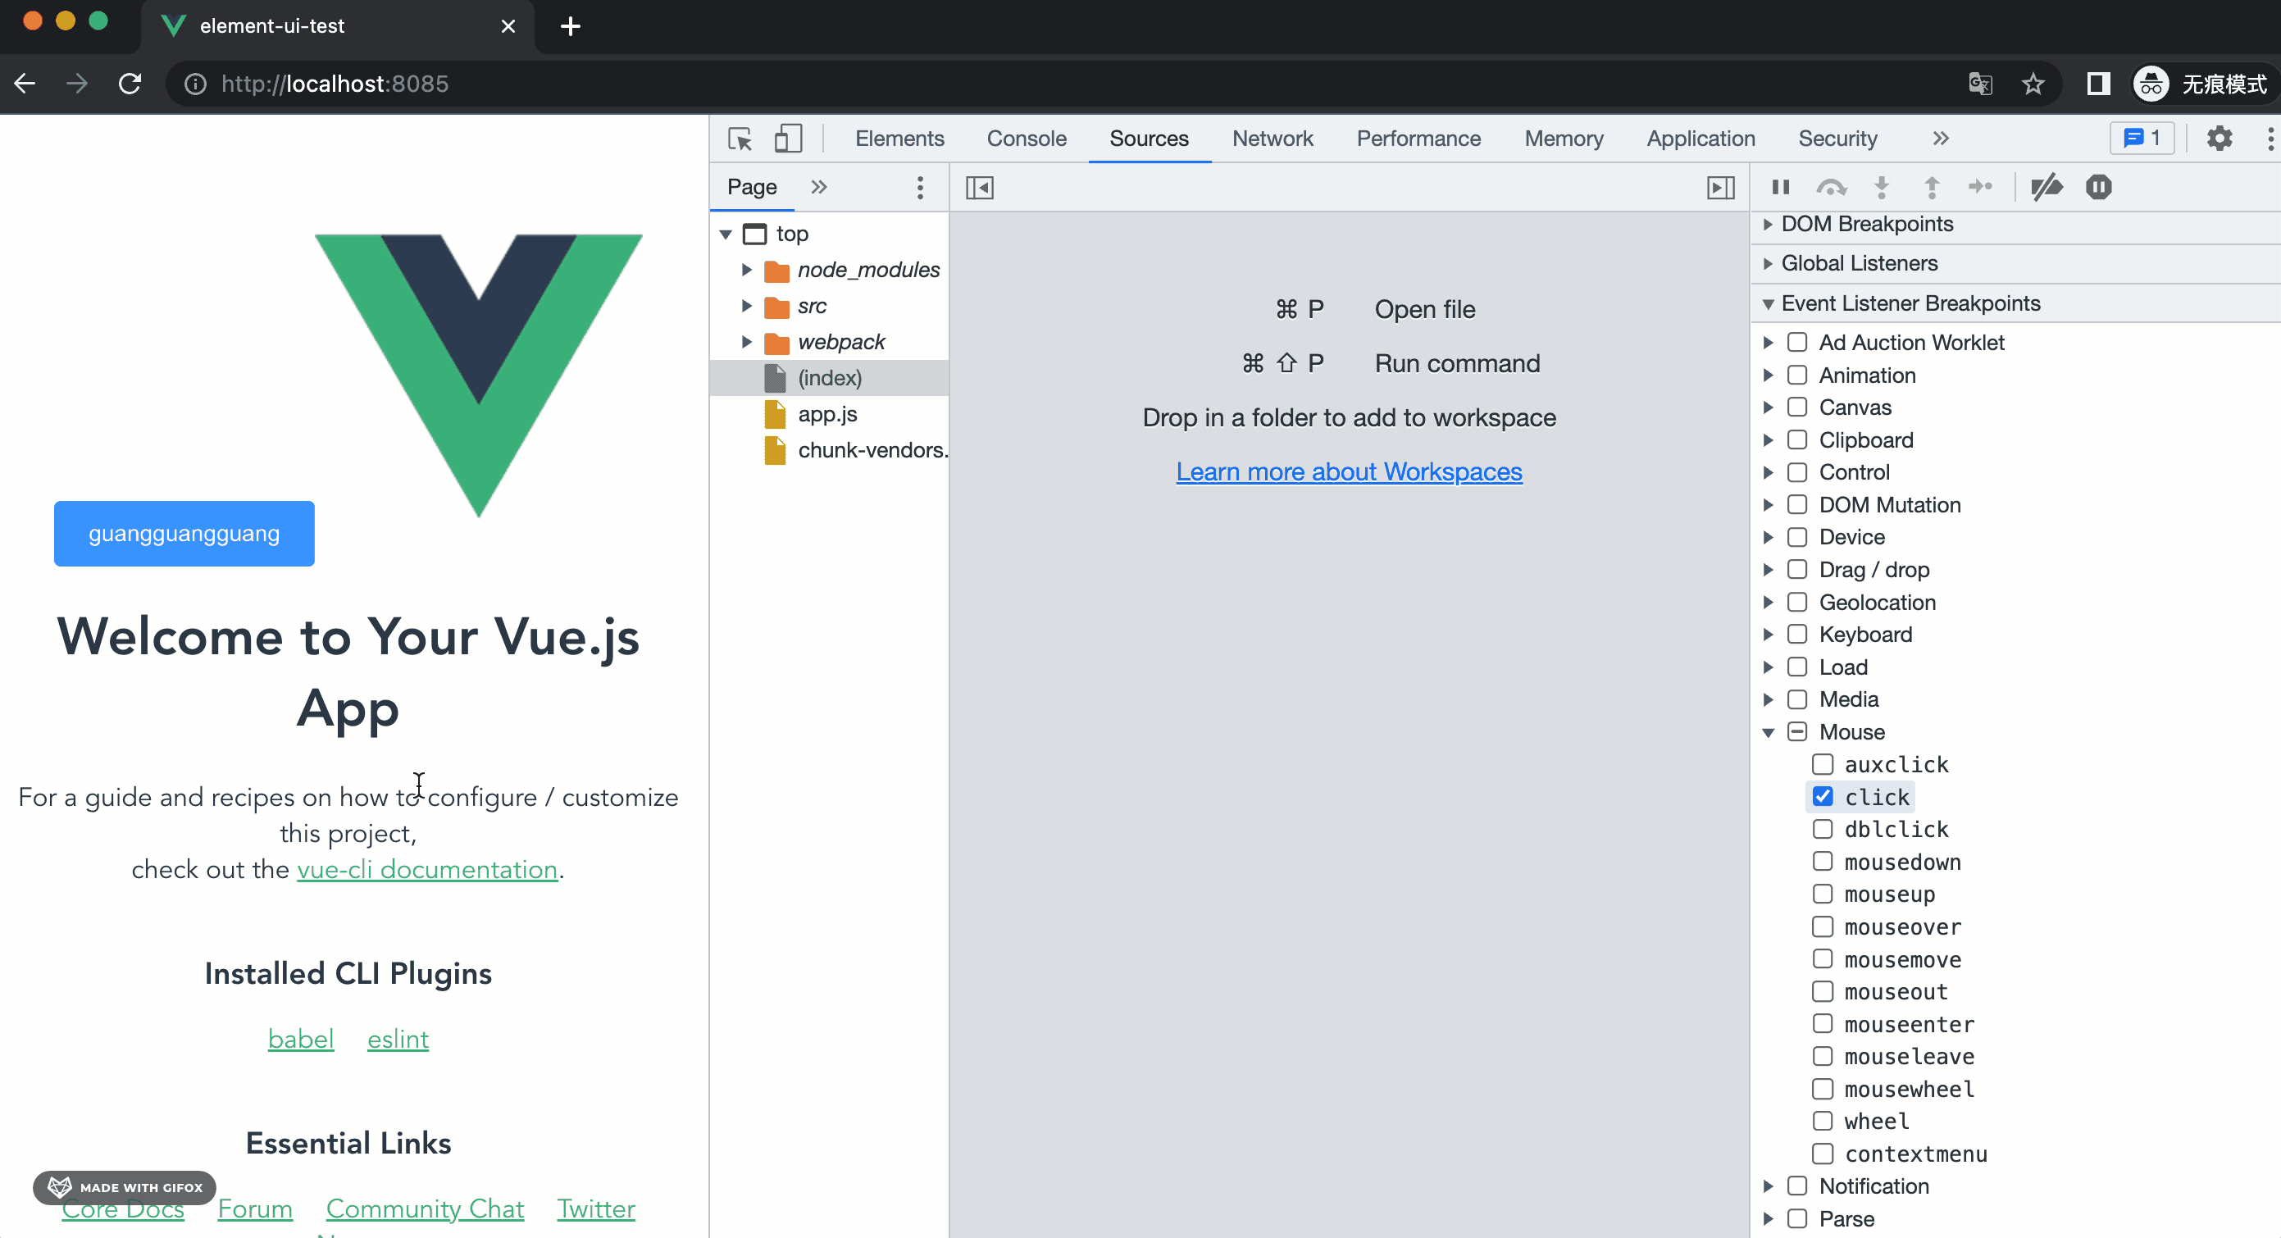
Task: Enable the mousedown event breakpoint
Action: [x=1823, y=862]
